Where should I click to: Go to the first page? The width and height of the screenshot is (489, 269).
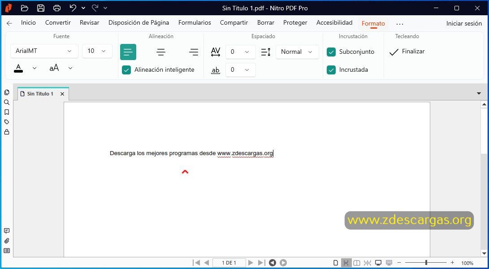point(196,263)
